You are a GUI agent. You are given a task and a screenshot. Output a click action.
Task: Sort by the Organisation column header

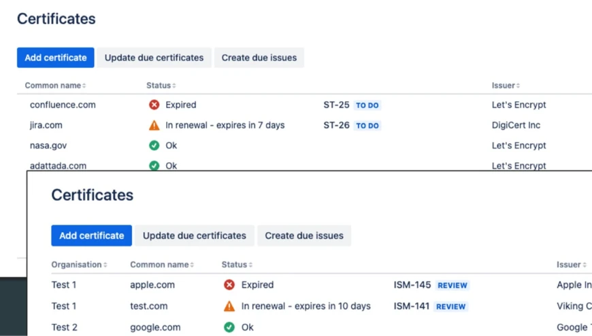point(79,265)
